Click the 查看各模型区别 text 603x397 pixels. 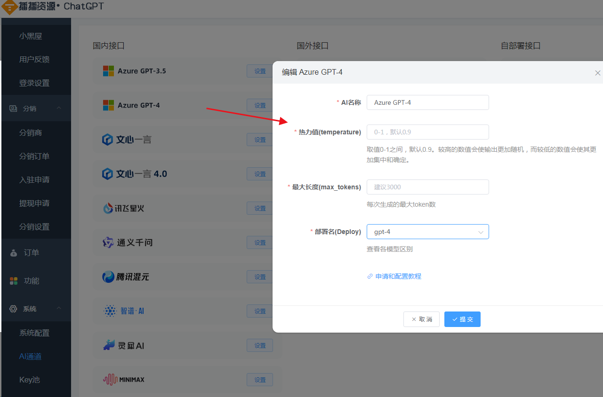tap(390, 249)
